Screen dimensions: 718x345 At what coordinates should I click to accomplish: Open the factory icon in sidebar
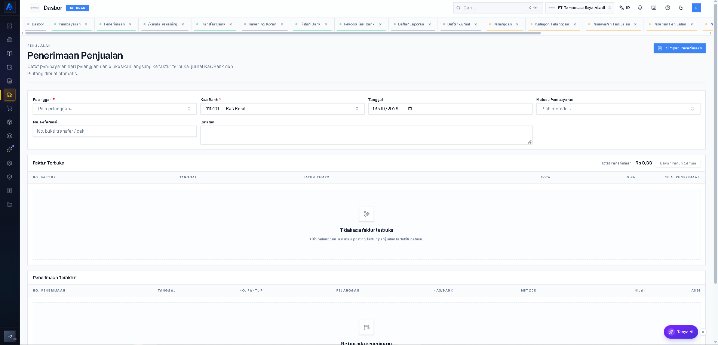(x=10, y=204)
